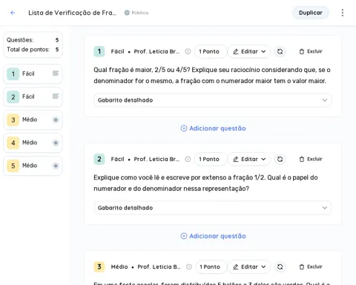This screenshot has width=356, height=285.
Task: Click the Fácil difficulty label on question 2 card
Action: (x=117, y=159)
